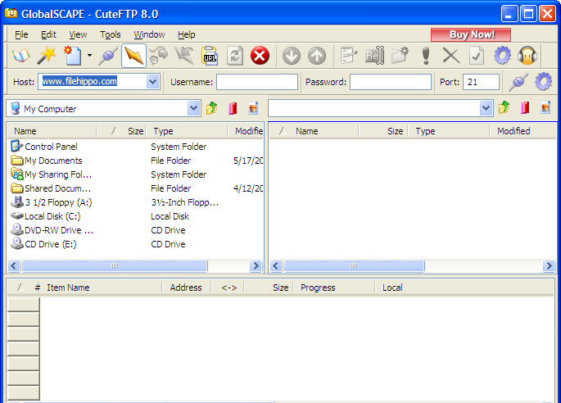561x403 pixels.
Task: Click the Properties exclamation mark icon
Action: pos(426,56)
